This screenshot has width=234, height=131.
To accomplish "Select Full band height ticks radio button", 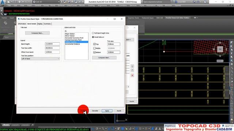I will click(x=93, y=33).
